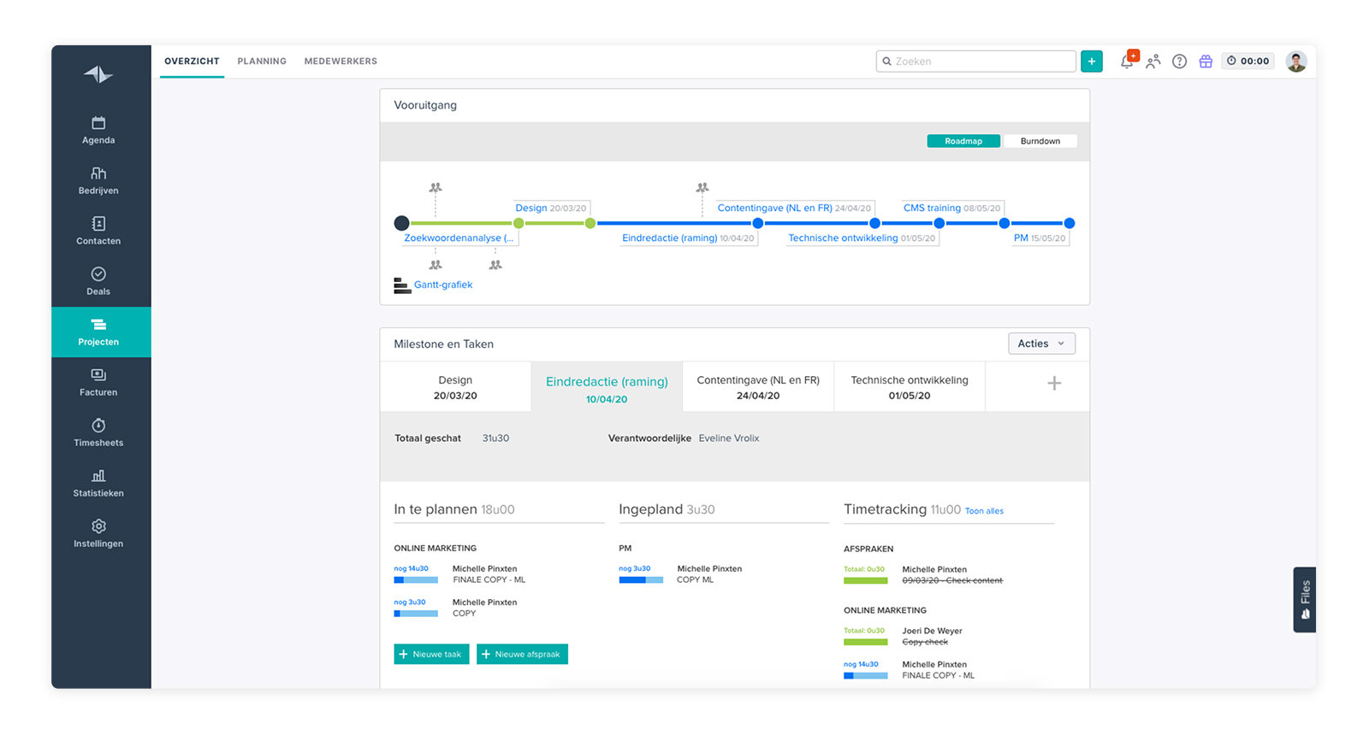
Task: Switch to the Medewerkers tab
Action: [x=341, y=62]
